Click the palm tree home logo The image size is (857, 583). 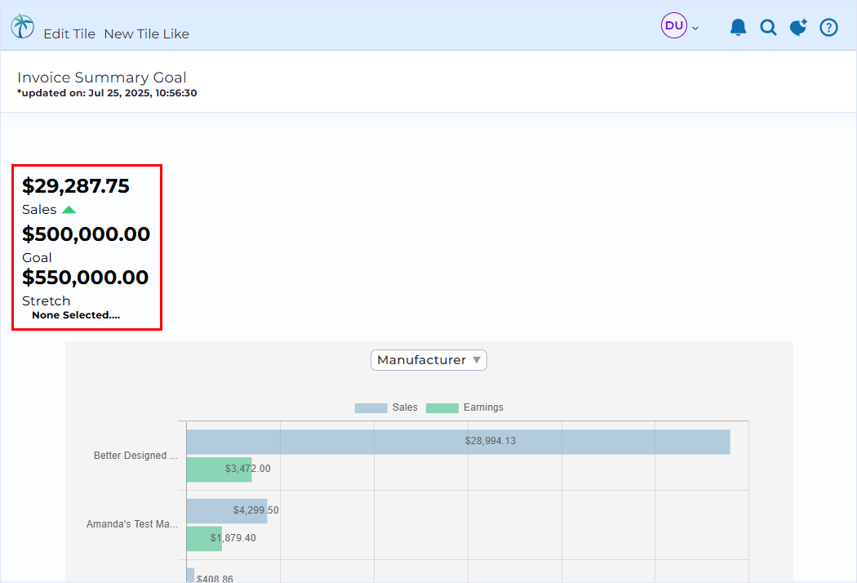click(x=22, y=25)
